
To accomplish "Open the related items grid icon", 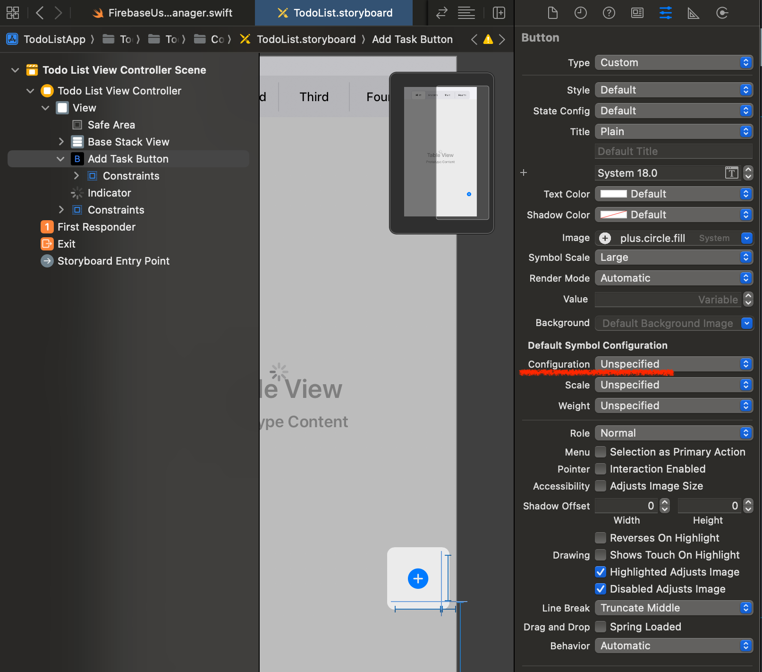I will coord(13,13).
